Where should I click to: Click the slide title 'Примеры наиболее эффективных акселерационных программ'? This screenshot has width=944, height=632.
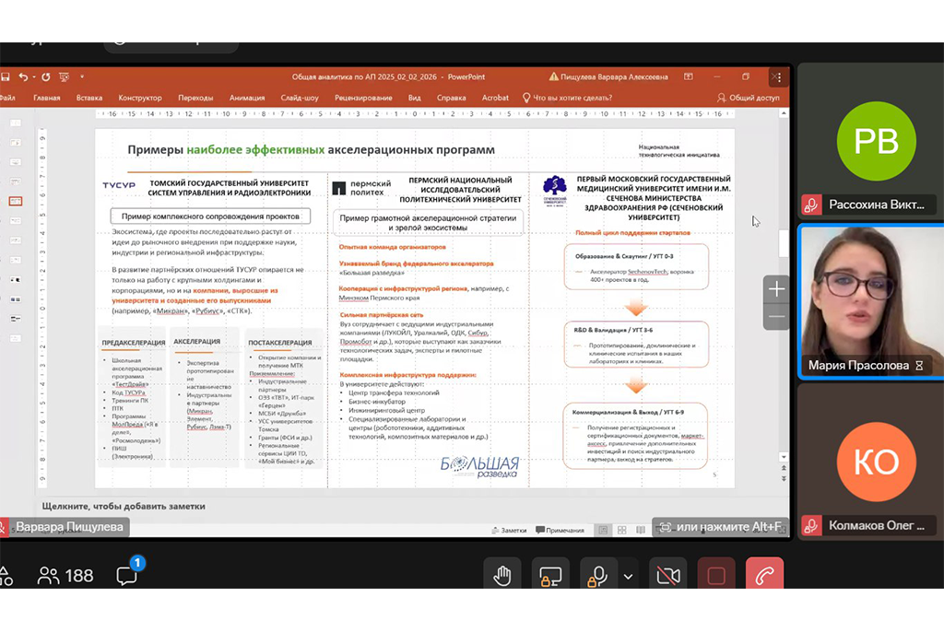(x=311, y=150)
